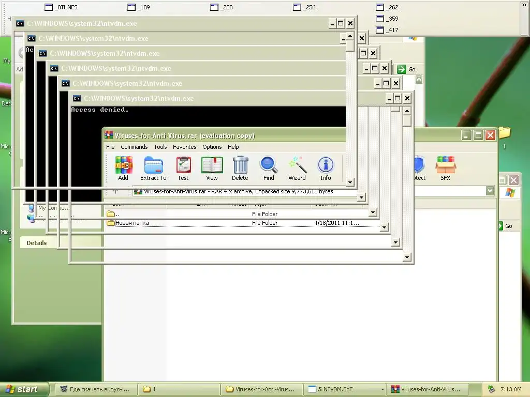Click the 4/18/2011 modified date cell

336,223
